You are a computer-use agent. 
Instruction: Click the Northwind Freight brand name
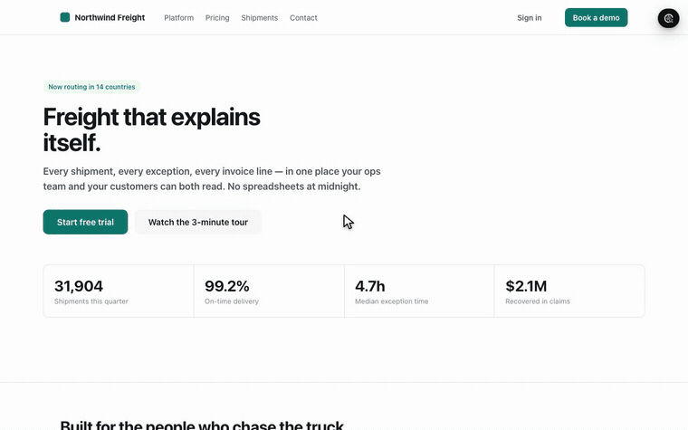click(x=110, y=17)
